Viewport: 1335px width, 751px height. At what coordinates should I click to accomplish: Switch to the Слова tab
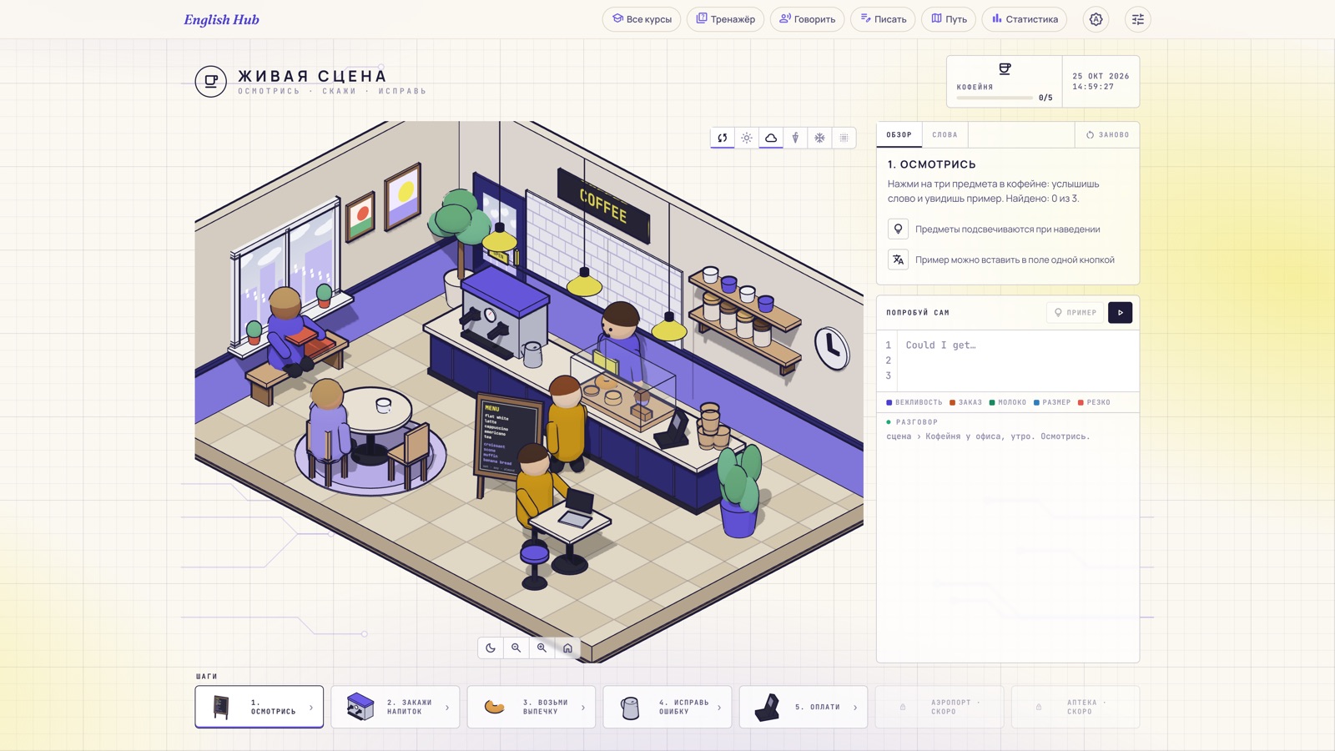click(x=945, y=134)
